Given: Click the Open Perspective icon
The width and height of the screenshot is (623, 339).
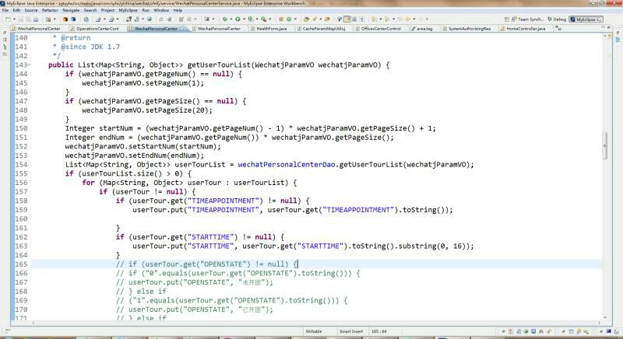Looking at the screenshot, I should [506, 19].
